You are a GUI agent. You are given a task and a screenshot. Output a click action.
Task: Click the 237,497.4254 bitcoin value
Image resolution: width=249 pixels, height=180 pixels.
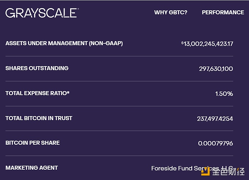pos(215,119)
